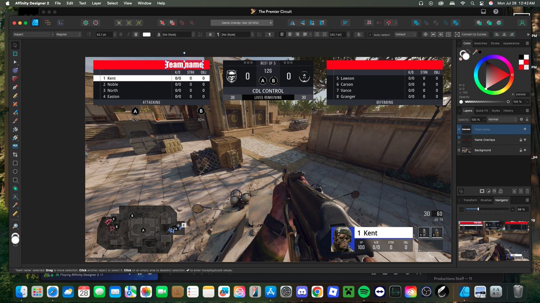This screenshot has width=540, height=303.
Task: Toggle visibility of Background layer
Action: (525, 150)
